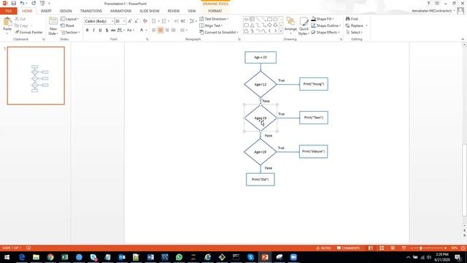Image resolution: width=467 pixels, height=263 pixels.
Task: Align text to the right
Action: [167, 30]
